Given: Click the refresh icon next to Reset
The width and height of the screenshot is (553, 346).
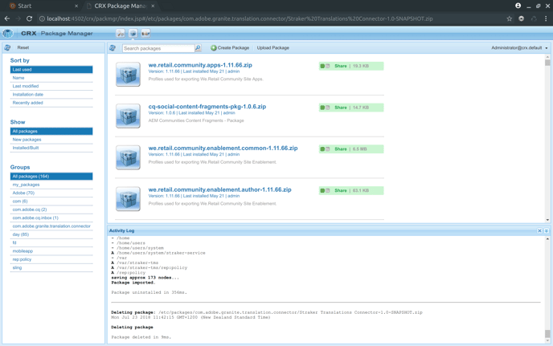Looking at the screenshot, I should pyautogui.click(x=7, y=47).
